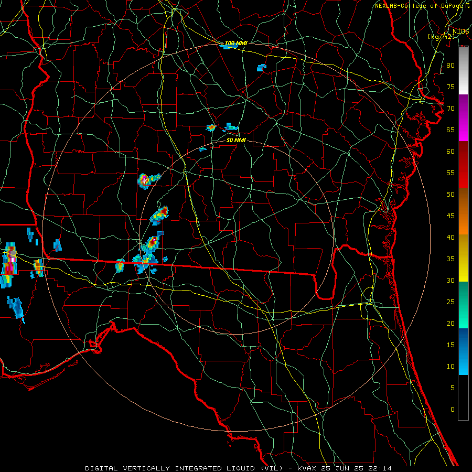Pick the red legend segment

coord(463,165)
